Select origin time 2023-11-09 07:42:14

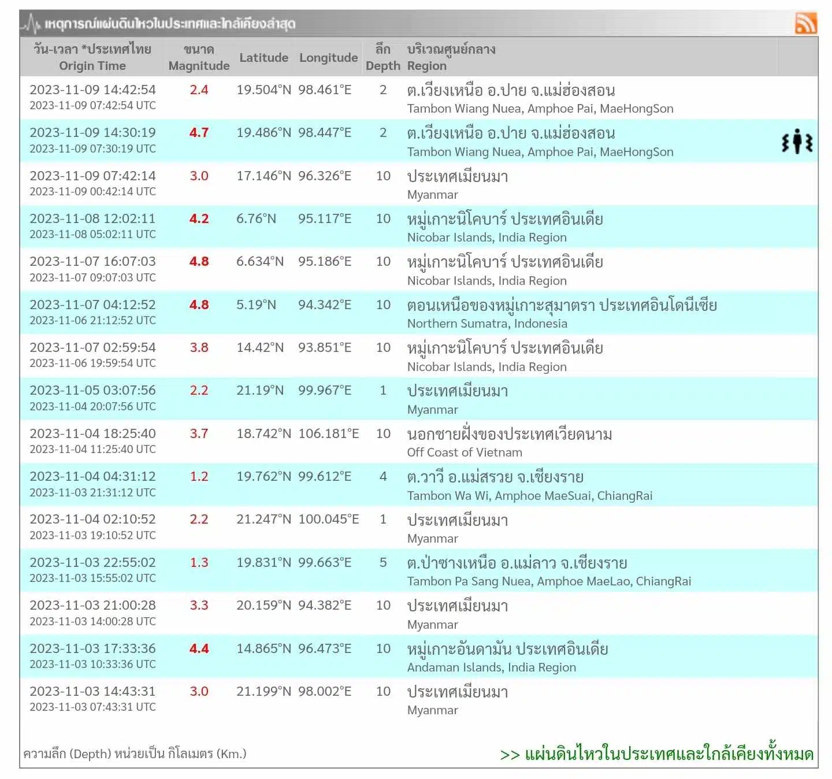[92, 176]
